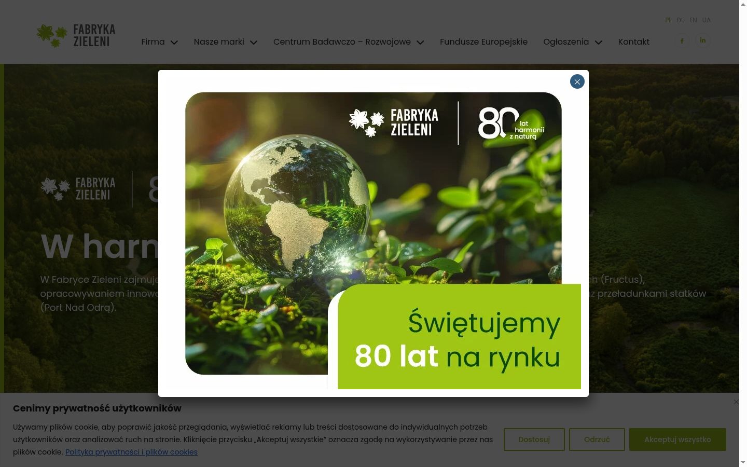Click the Fabryka Zieleni logo in header

point(76,35)
